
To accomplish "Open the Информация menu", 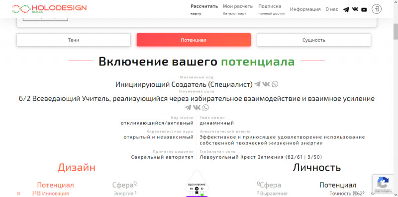I will click(x=305, y=9).
